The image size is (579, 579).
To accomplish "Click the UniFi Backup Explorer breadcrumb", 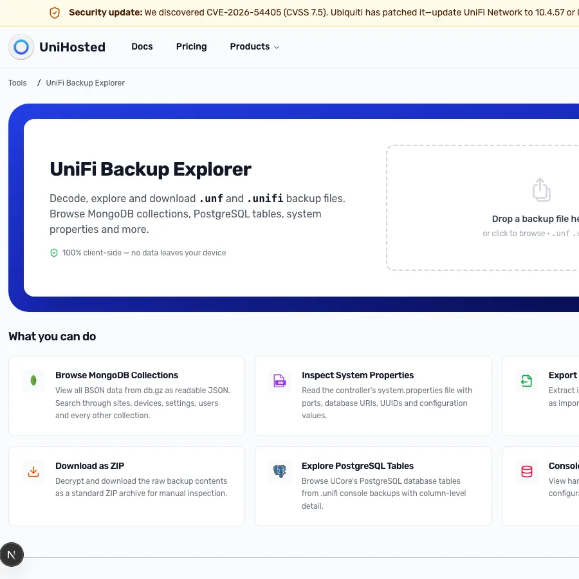I will pyautogui.click(x=86, y=83).
